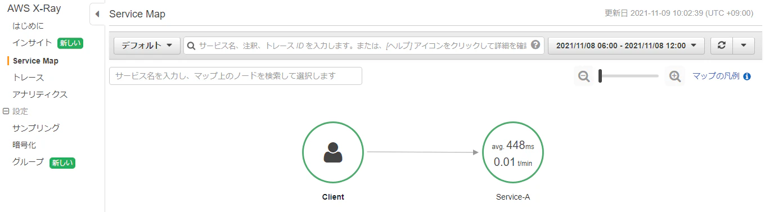
Task: Click the Client node label
Action: pos(333,197)
